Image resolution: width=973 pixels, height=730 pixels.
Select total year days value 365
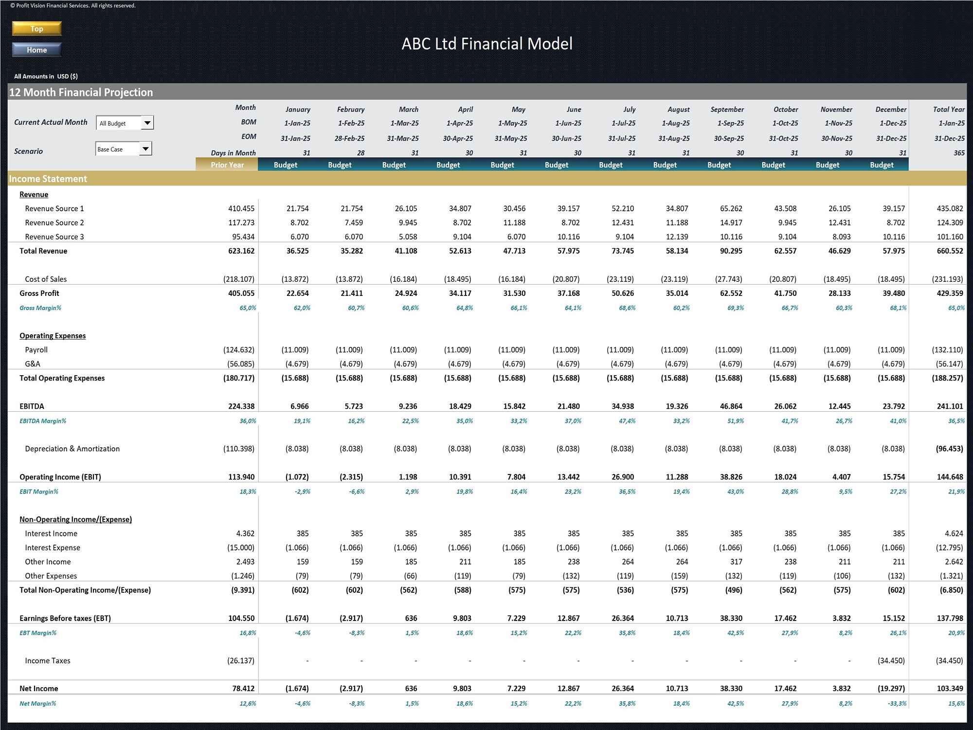point(959,153)
